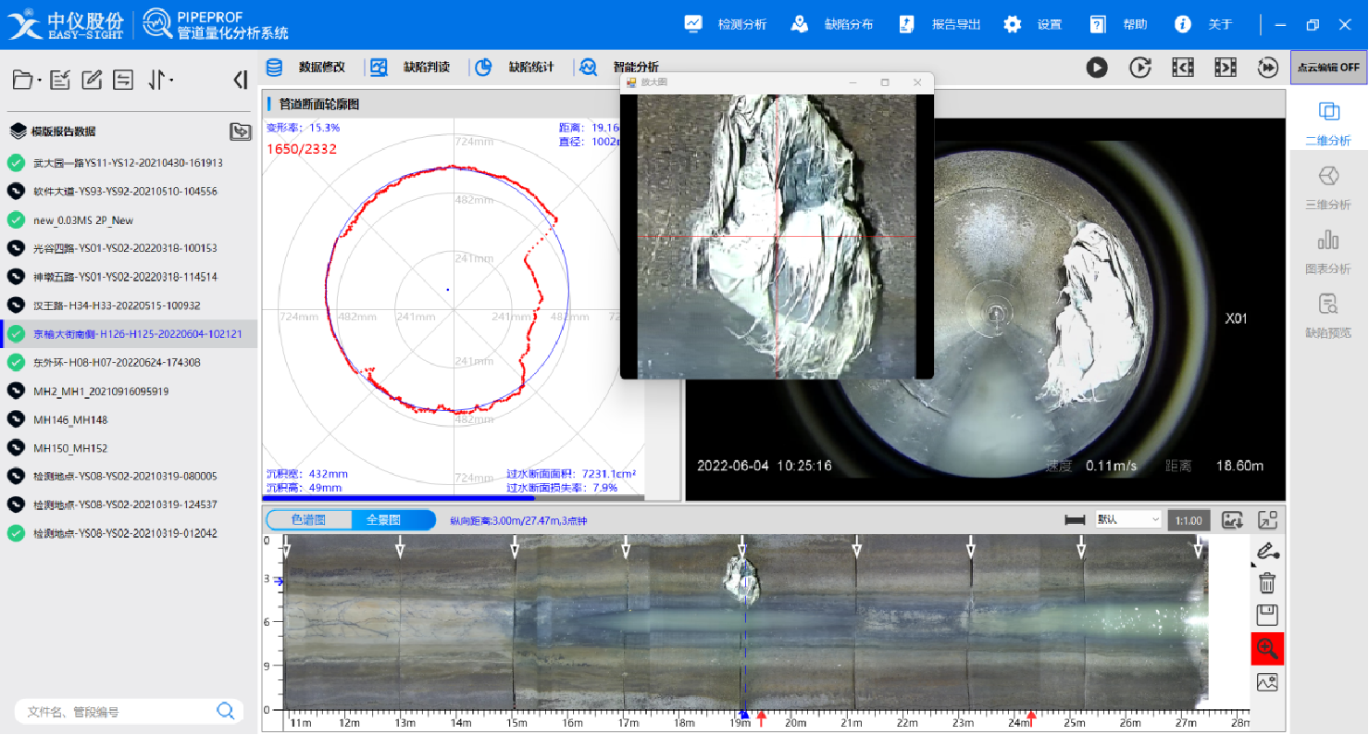Activate the red magnifier zoom tool
1369x735 pixels.
(x=1267, y=649)
